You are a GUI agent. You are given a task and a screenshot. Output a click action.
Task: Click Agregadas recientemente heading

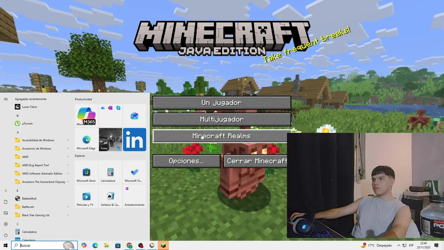pos(31,99)
